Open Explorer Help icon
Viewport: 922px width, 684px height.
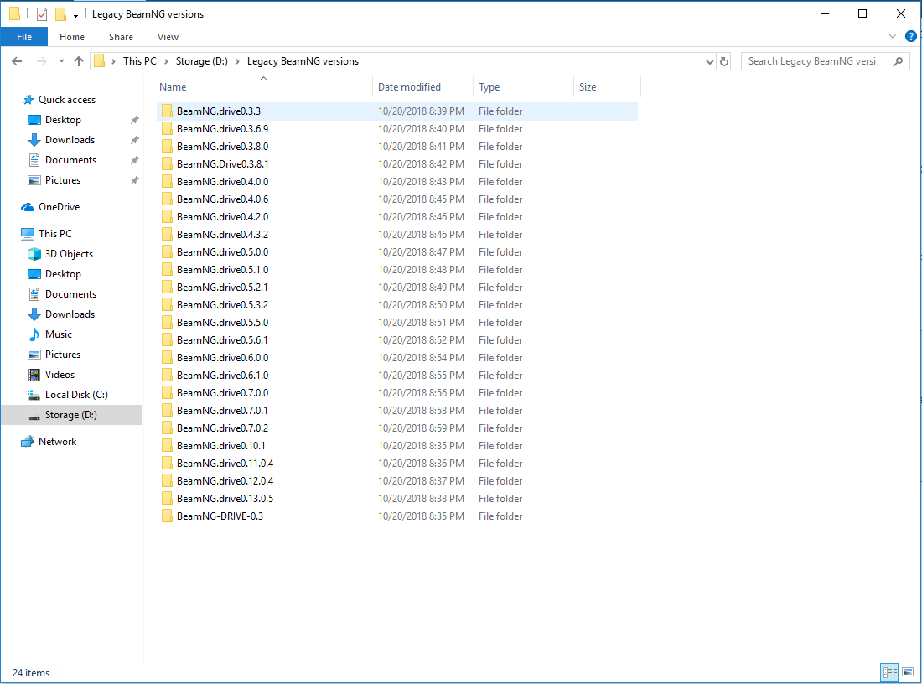[911, 37]
